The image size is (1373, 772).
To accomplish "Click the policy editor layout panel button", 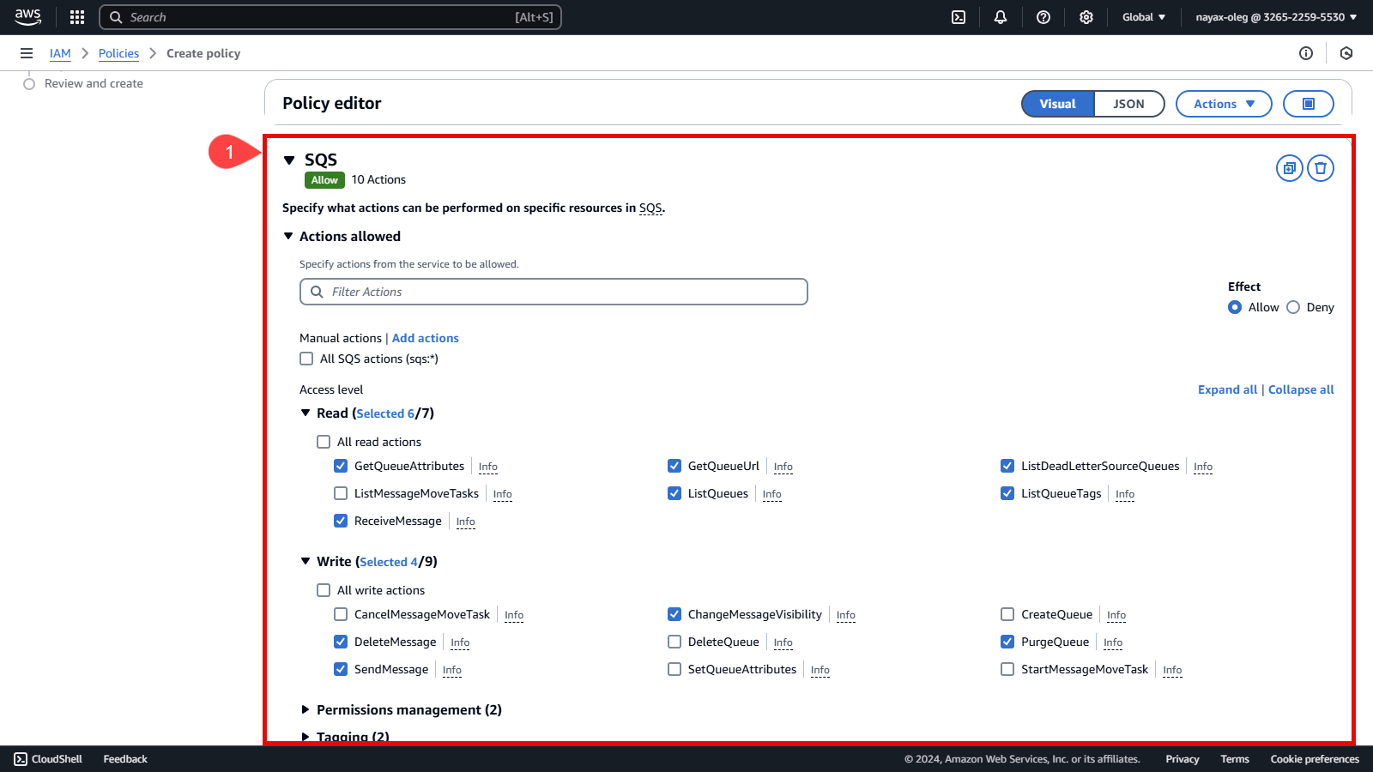I will [x=1309, y=104].
